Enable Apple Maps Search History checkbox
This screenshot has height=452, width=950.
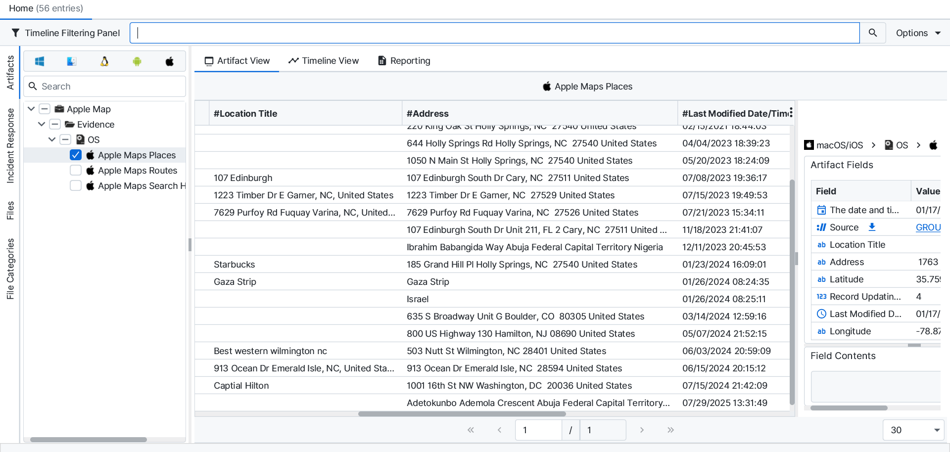click(x=76, y=185)
